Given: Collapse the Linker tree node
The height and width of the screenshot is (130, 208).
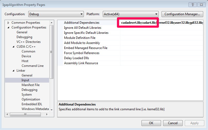Looking at the screenshot, I should (x=14, y=71).
